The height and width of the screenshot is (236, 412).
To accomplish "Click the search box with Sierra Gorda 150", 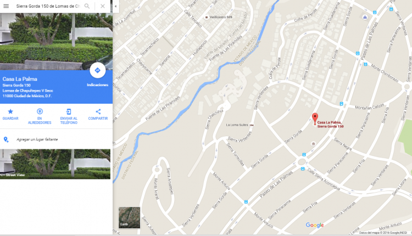I will pos(48,6).
